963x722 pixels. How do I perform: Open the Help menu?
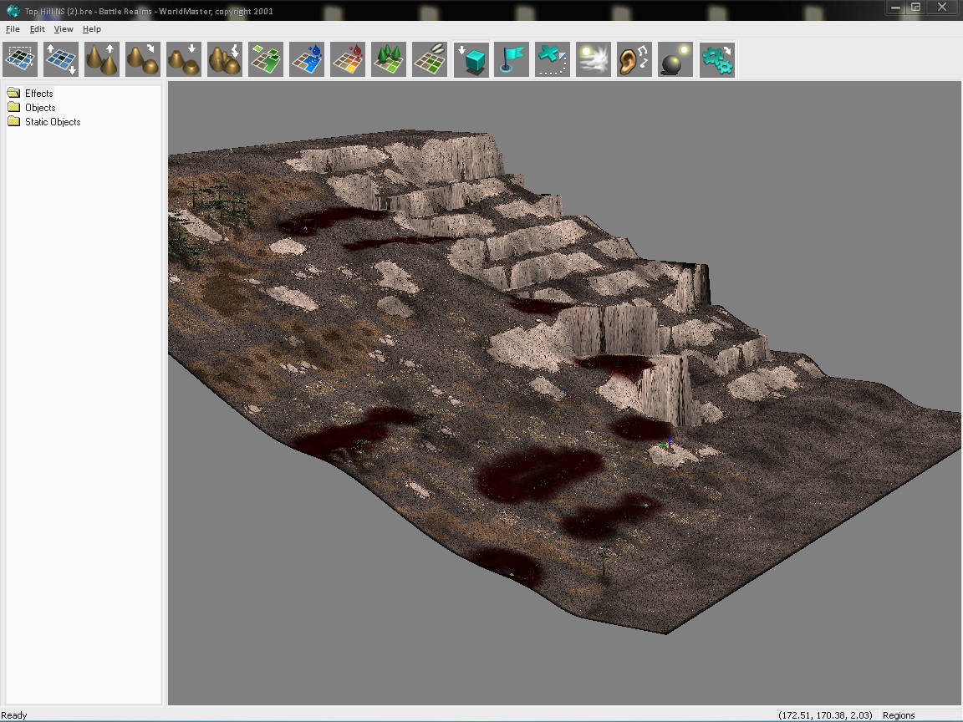point(91,29)
